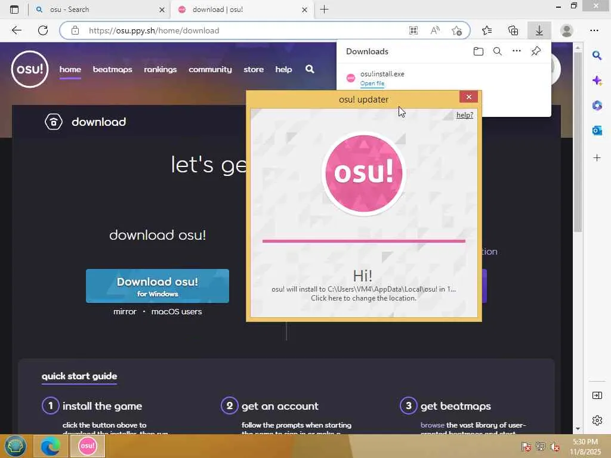Click the mirror download link
611x458 pixels.
click(x=125, y=311)
